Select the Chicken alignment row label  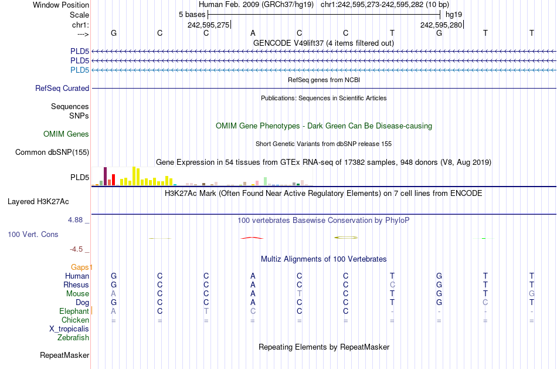(x=75, y=320)
